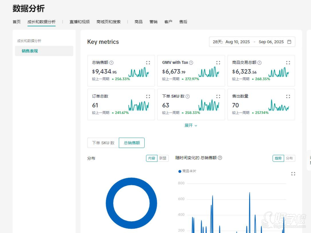Image resolution: width=311 pixels, height=233 pixels.
Task: Switch distribution toggle to 联盟
Action: click(163, 158)
